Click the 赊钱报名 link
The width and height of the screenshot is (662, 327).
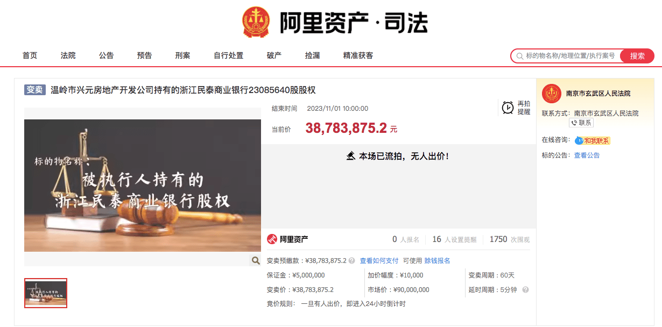click(437, 261)
